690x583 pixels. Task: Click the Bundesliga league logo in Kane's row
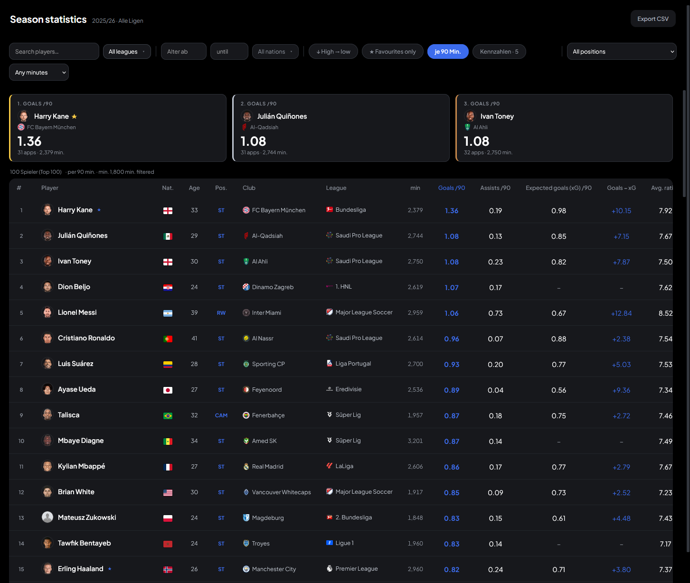point(330,209)
